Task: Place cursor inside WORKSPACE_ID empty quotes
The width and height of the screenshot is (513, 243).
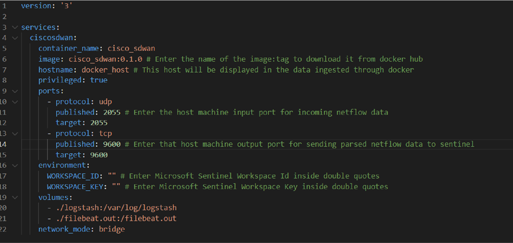Action: 112,176
